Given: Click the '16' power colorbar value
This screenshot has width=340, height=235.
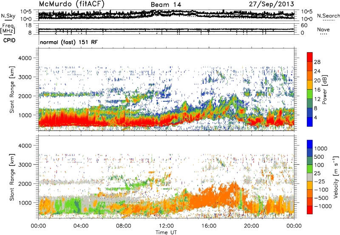Looking at the screenshot, I should tap(317, 90).
